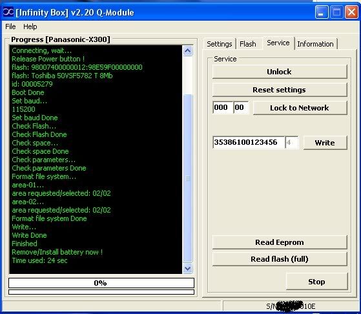Click the 'Progress [Panasonic-X300]' group label

[61, 39]
